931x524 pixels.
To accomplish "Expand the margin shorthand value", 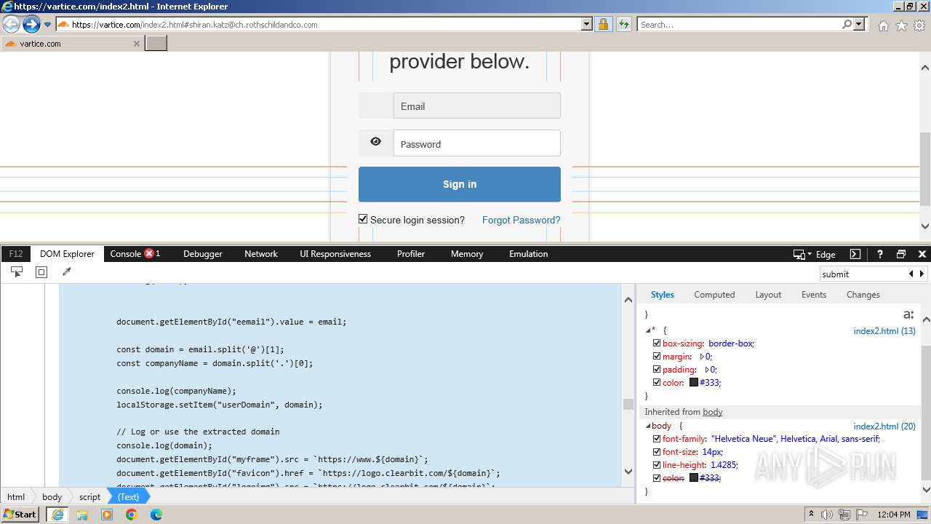I will click(702, 357).
